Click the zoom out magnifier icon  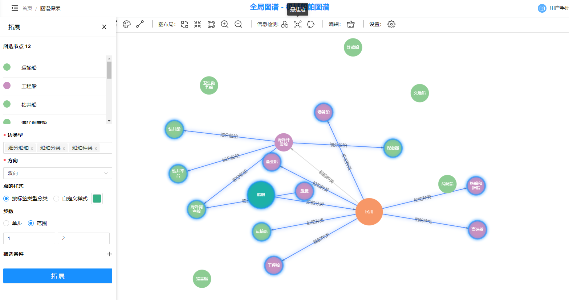pyautogui.click(x=239, y=24)
